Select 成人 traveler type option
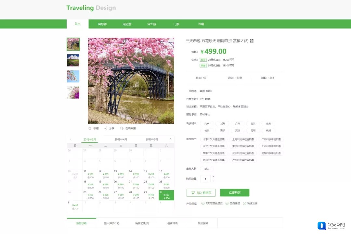351x234 pixels. click(x=207, y=169)
